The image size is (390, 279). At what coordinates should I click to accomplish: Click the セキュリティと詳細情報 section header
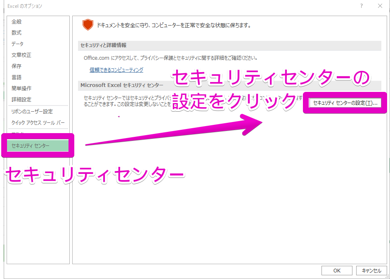coord(104,45)
